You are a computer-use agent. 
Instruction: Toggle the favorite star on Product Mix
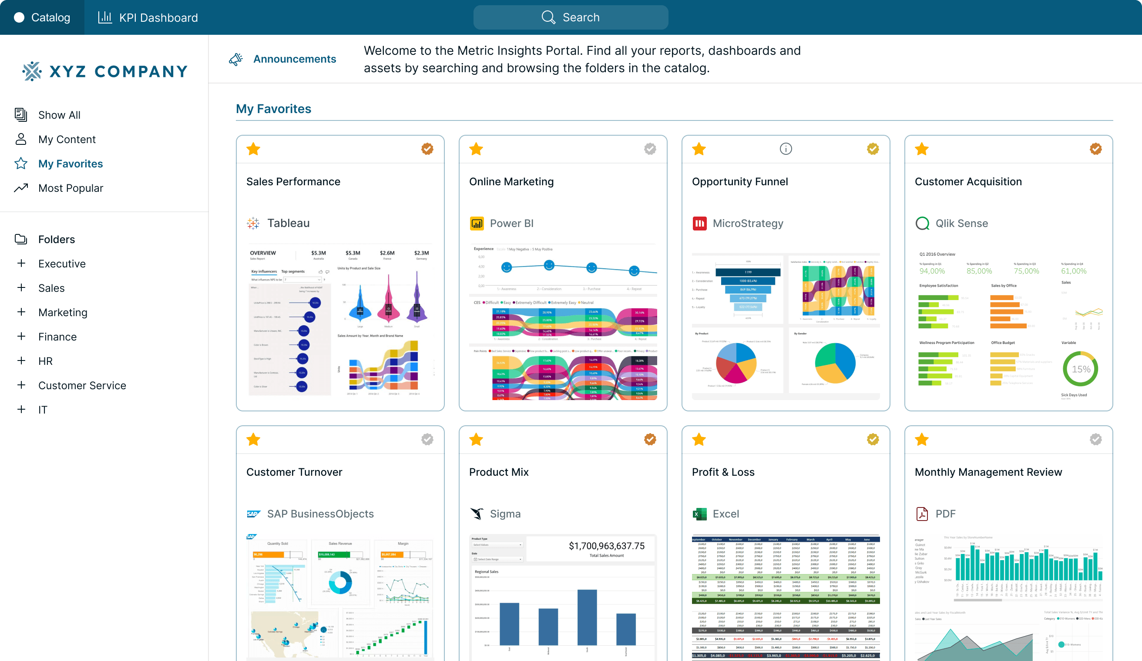pyautogui.click(x=476, y=439)
